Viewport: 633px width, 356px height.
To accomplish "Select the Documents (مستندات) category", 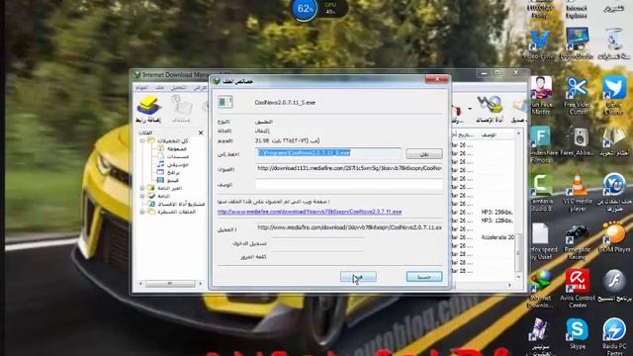I will click(178, 156).
